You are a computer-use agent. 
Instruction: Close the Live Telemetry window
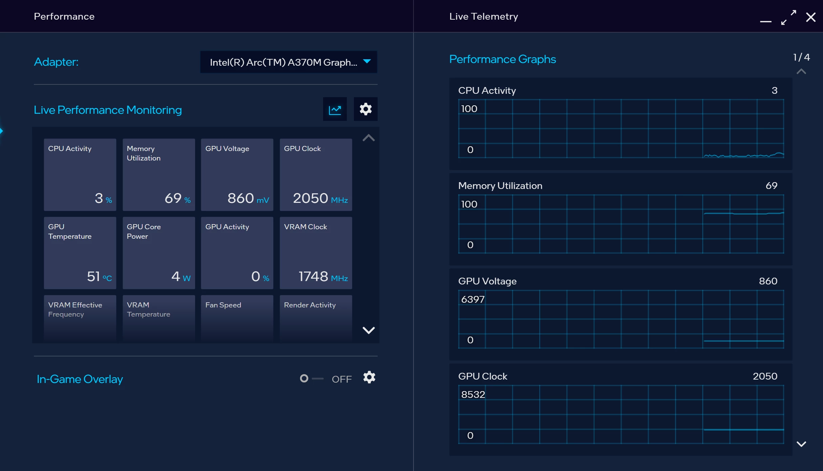pos(811,17)
